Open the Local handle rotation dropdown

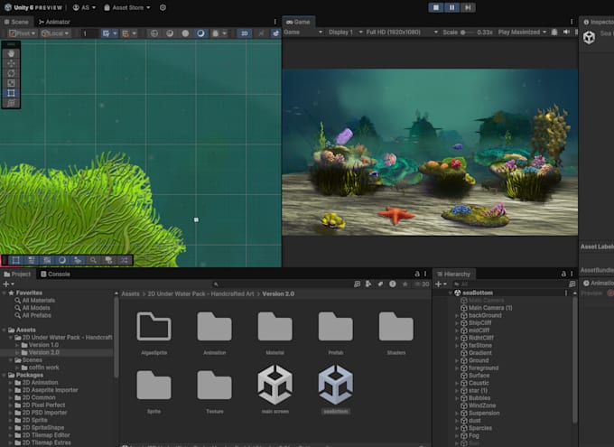[x=55, y=33]
